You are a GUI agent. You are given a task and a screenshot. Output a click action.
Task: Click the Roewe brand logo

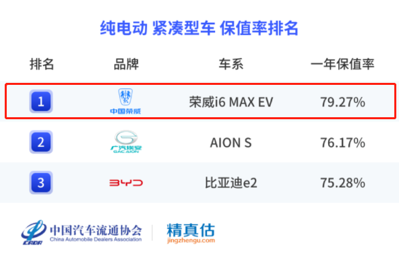125,101
